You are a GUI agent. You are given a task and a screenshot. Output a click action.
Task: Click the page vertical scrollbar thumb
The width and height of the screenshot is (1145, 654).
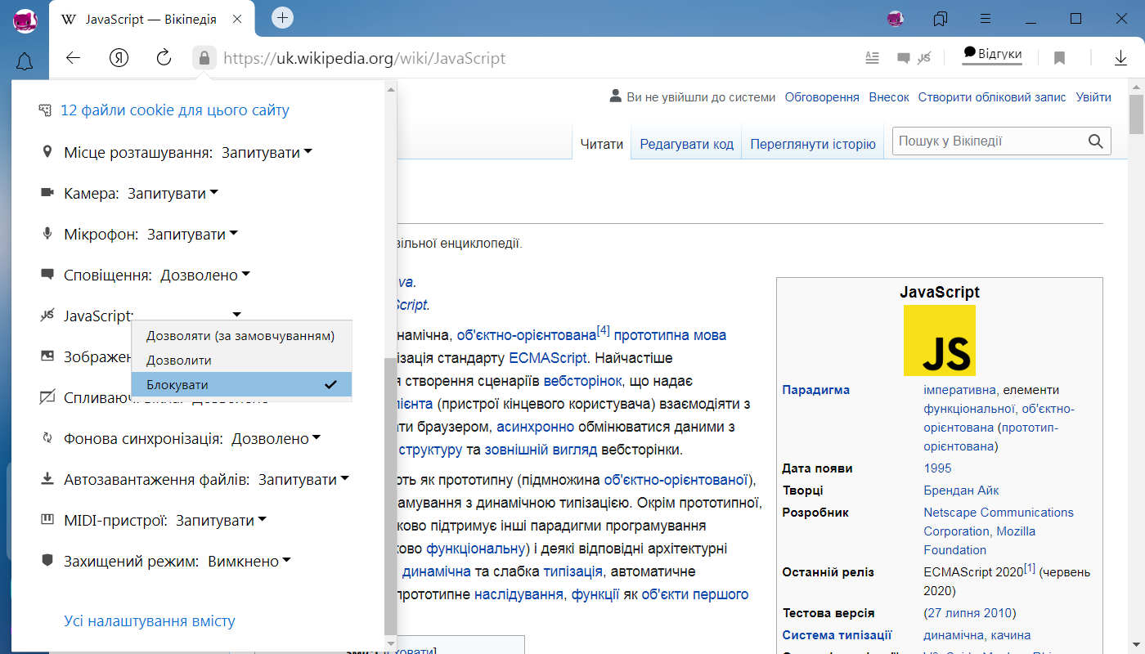point(1136,114)
